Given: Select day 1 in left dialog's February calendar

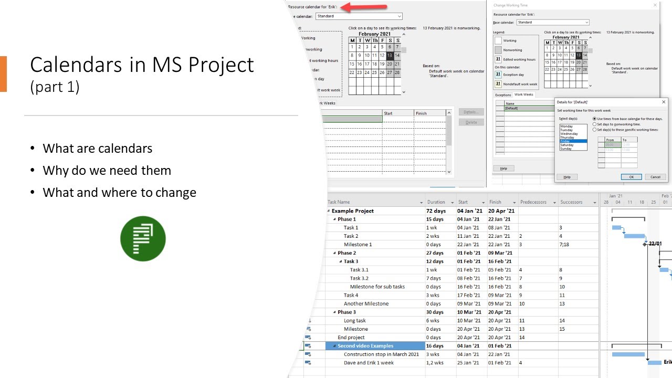Looking at the screenshot, I should point(352,47).
